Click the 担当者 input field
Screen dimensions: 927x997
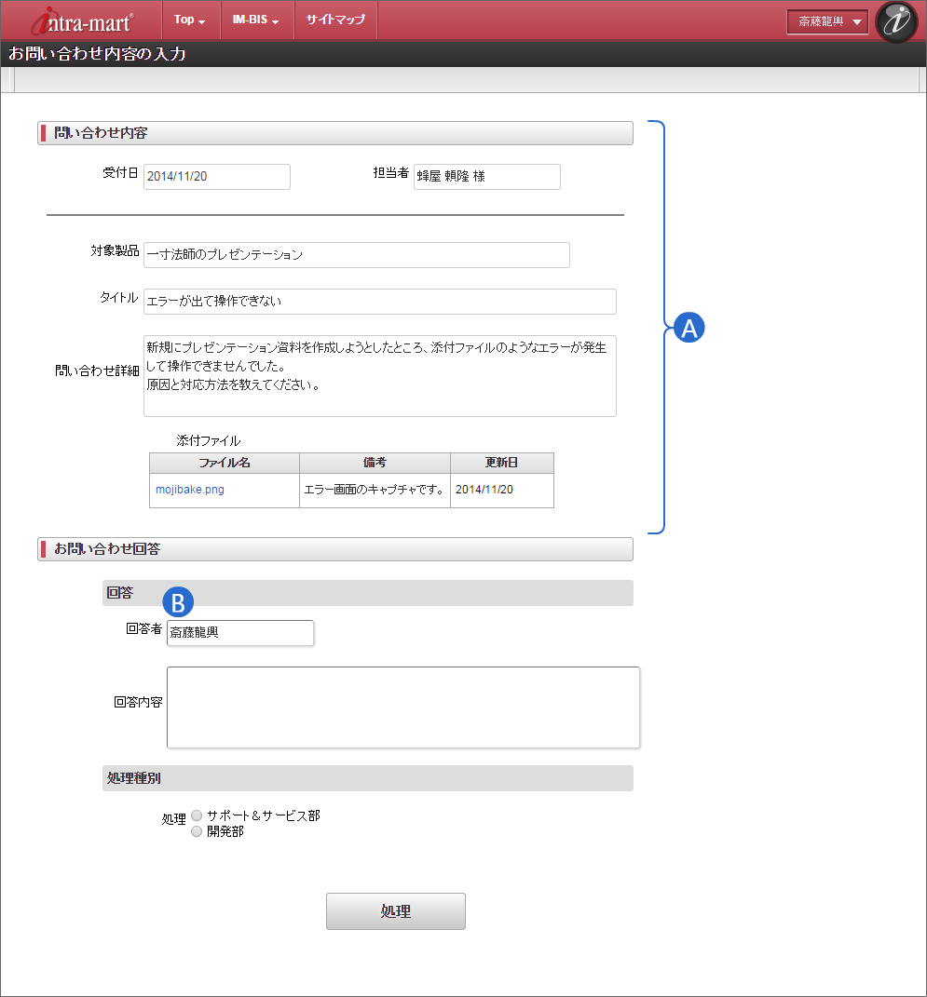pos(486,177)
